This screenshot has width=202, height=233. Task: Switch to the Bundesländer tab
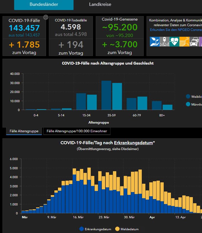click(x=44, y=4)
